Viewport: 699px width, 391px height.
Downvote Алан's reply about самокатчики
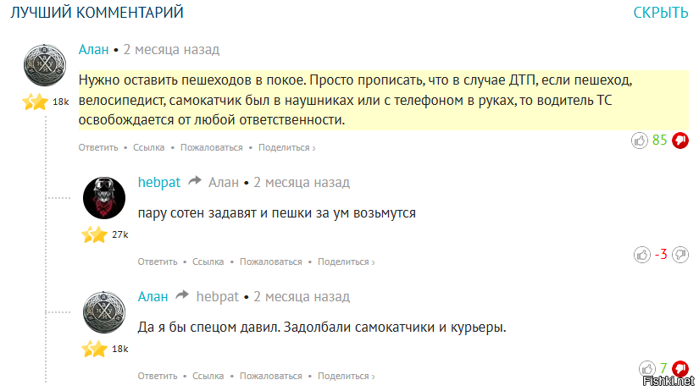click(x=680, y=368)
